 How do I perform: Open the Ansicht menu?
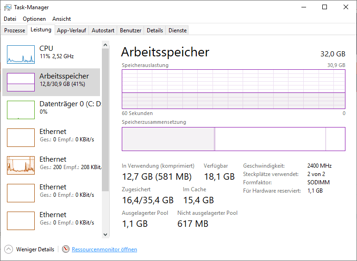pos(62,19)
